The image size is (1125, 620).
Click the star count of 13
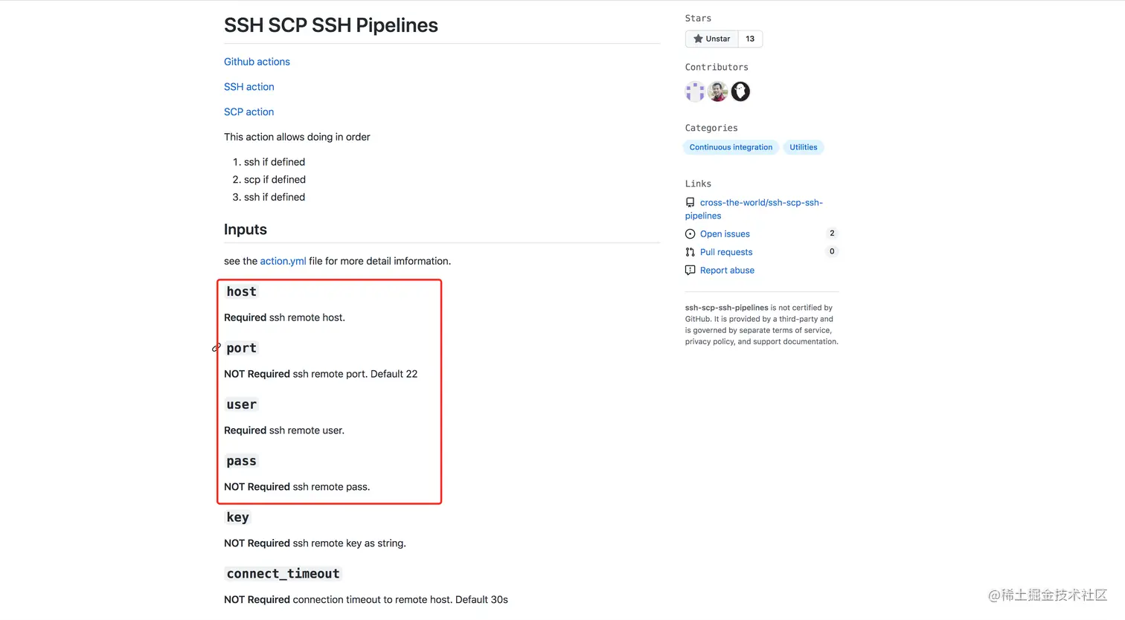(750, 39)
